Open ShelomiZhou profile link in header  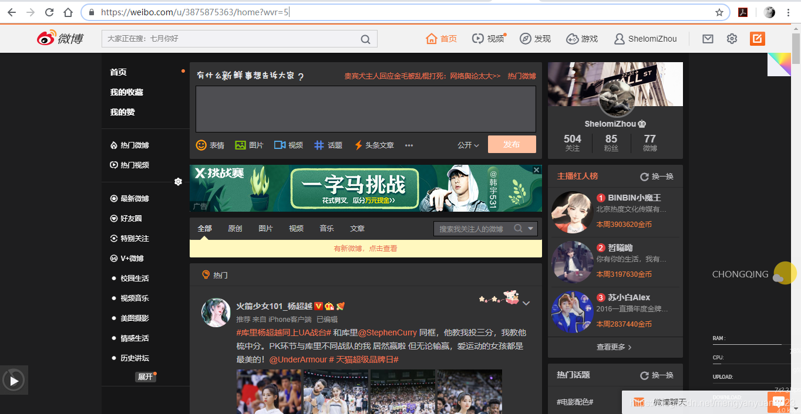pyautogui.click(x=645, y=39)
